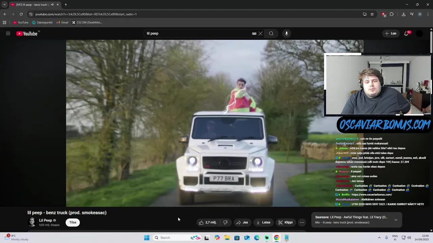Viewport: 433px width, 243px height.
Task: Start voice search with microphone
Action: click(287, 33)
